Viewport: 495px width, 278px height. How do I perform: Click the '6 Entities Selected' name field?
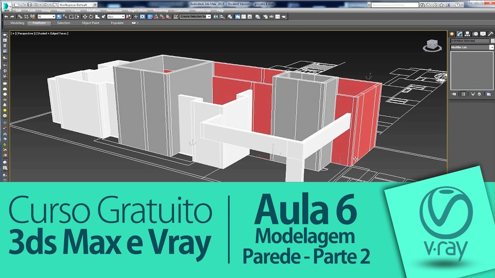(x=470, y=41)
